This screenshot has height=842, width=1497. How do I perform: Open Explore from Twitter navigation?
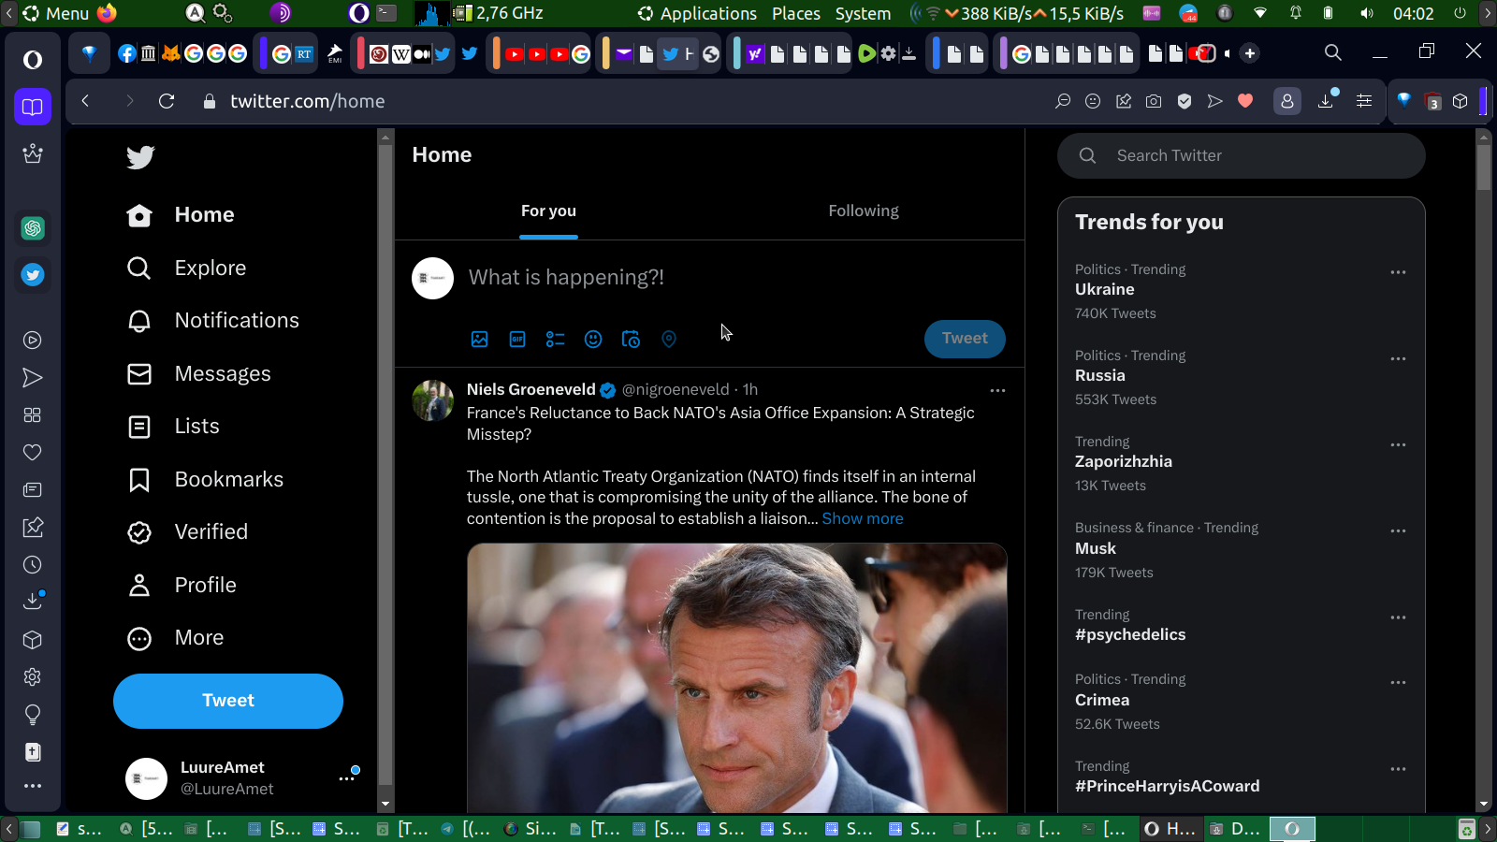[x=187, y=269]
